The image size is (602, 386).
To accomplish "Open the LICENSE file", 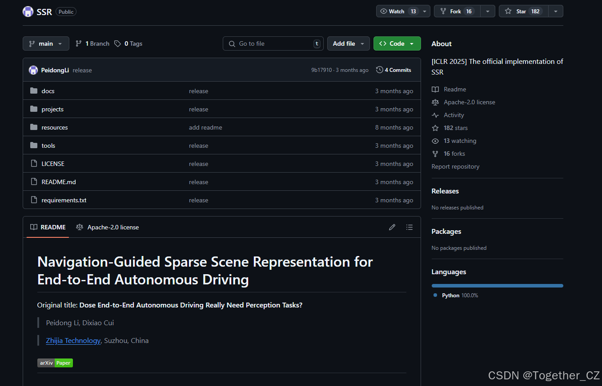I will (x=53, y=164).
